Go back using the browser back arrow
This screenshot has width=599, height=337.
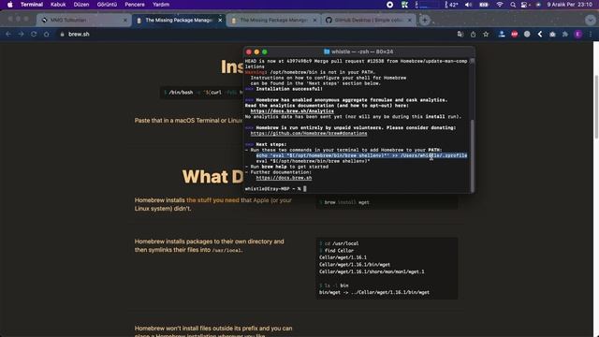(8, 34)
